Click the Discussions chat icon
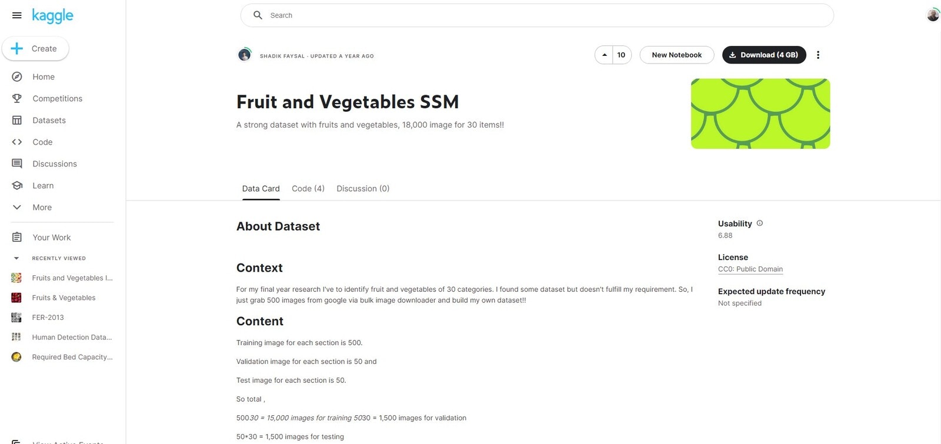Image resolution: width=941 pixels, height=444 pixels. pos(17,163)
